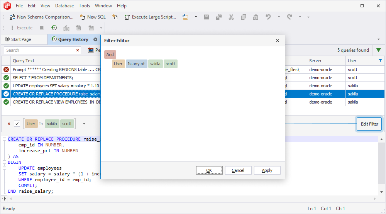Click the Stop execution square icon
The width and height of the screenshot is (386, 214).
click(42, 28)
